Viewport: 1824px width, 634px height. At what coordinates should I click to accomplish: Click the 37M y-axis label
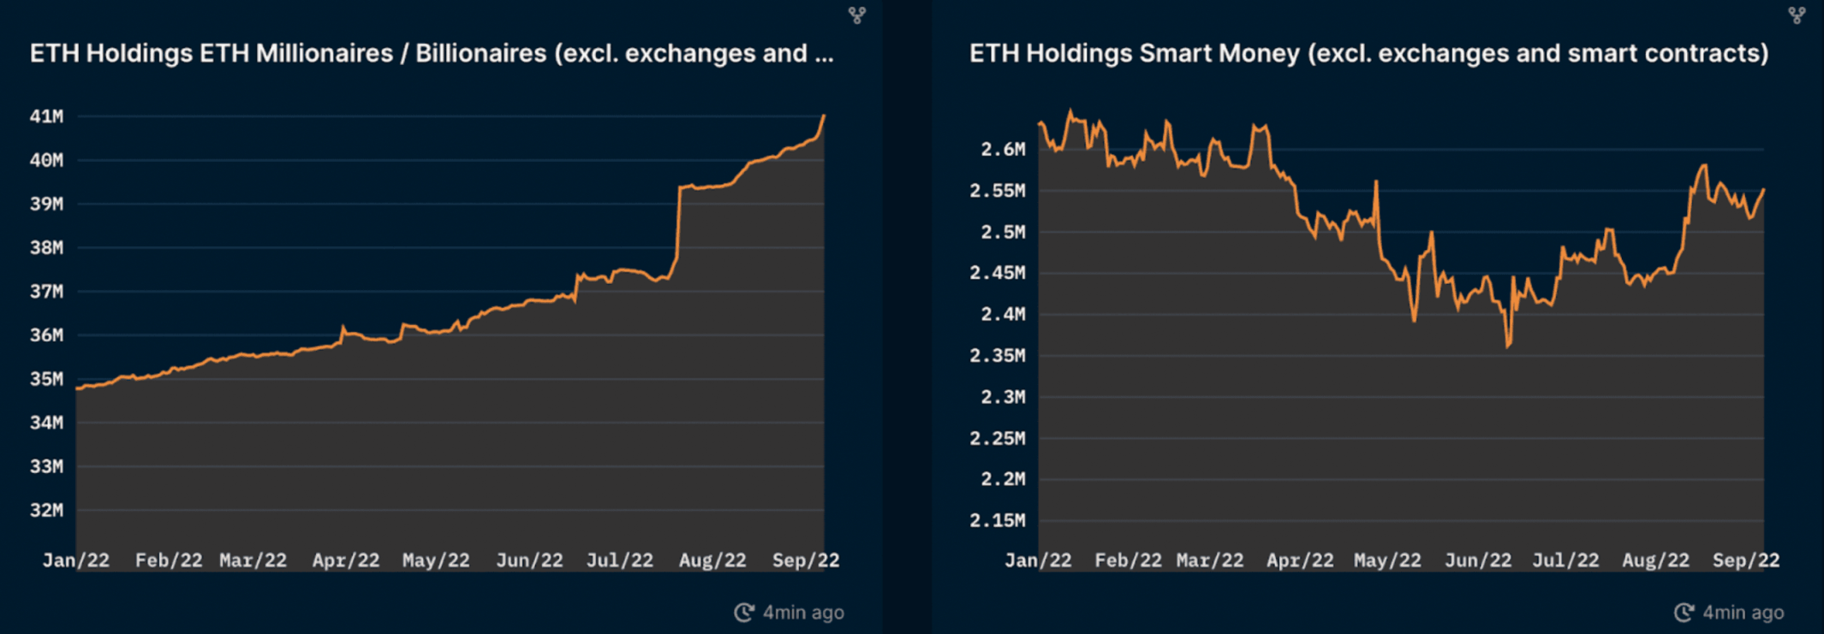point(46,292)
